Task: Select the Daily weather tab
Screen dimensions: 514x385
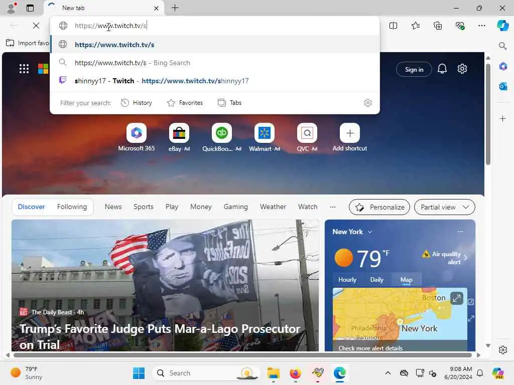Action: 376,280
